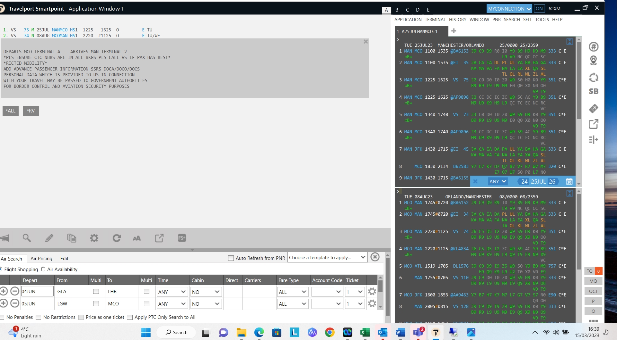Toggle the ON connection button
Viewport: 617px width, 340px height.
(x=539, y=9)
